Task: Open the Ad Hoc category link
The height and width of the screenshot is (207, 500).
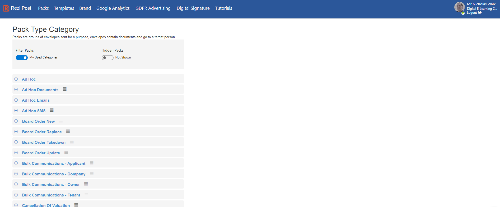Action: (29, 79)
